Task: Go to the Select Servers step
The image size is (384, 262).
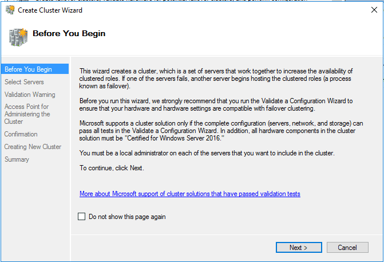Action: 24,82
